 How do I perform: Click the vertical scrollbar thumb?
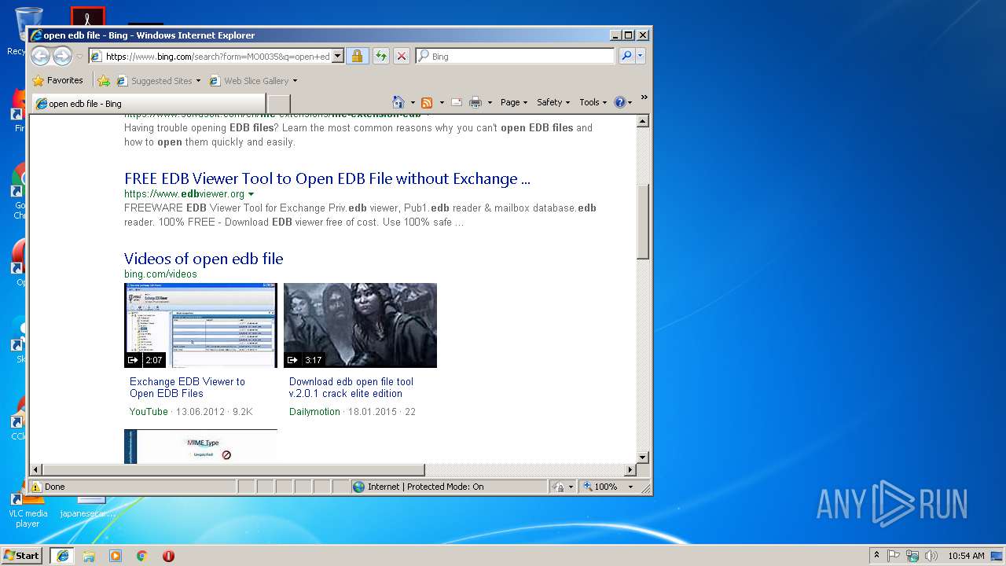click(x=643, y=222)
